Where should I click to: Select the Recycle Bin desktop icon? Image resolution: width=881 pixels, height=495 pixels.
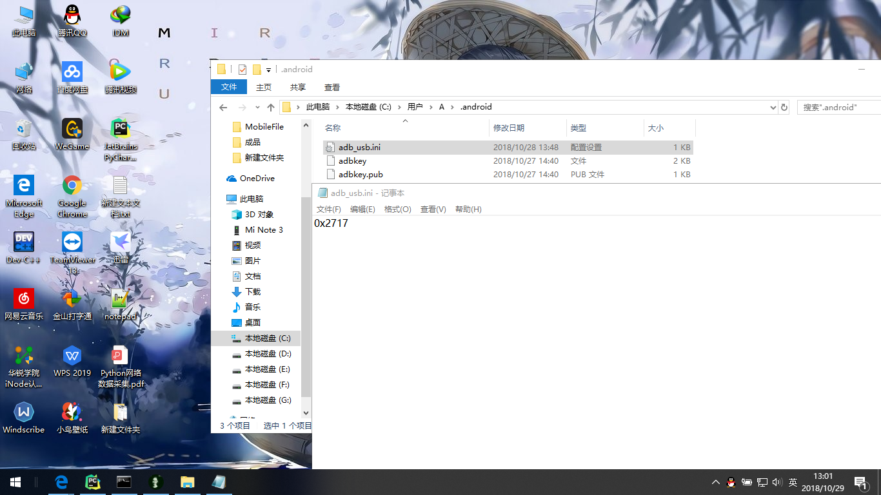coord(24,134)
